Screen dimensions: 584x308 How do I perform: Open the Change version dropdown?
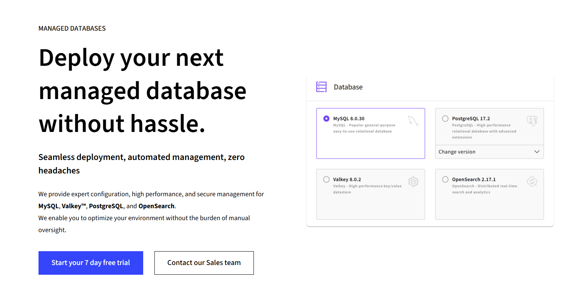click(x=489, y=152)
